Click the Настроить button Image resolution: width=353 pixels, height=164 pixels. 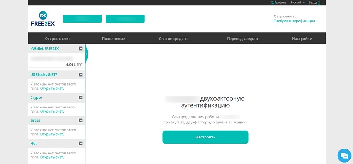pos(205,137)
